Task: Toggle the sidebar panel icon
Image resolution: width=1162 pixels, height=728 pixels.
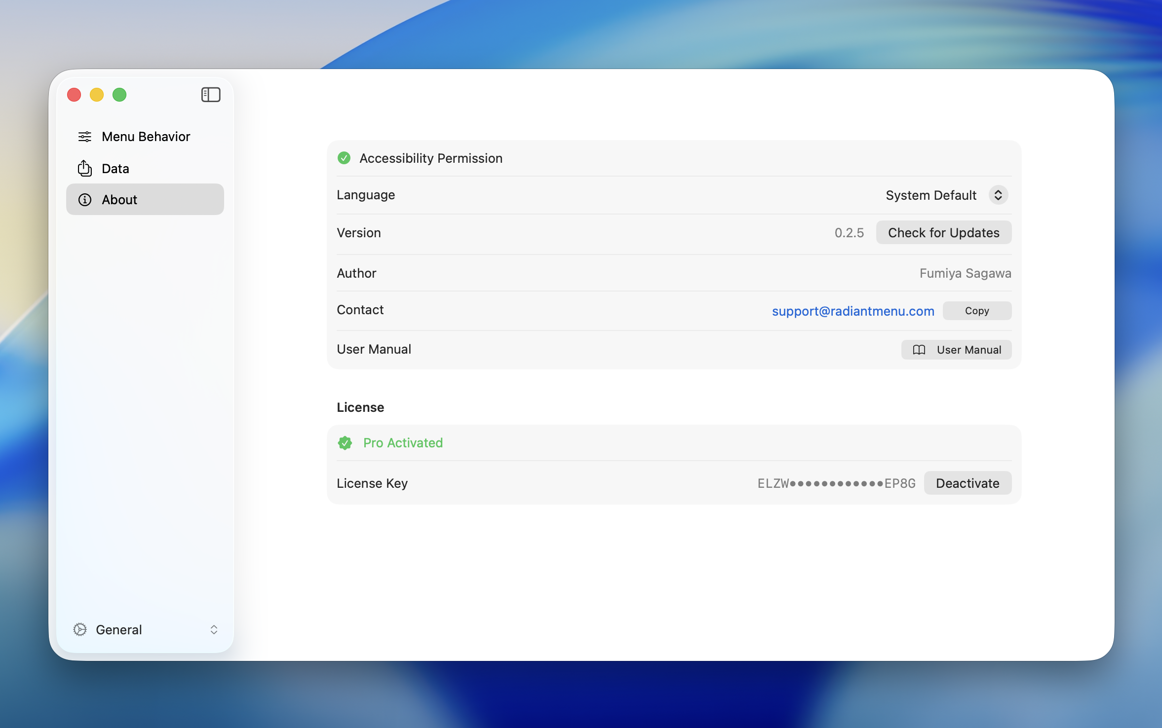Action: tap(210, 94)
